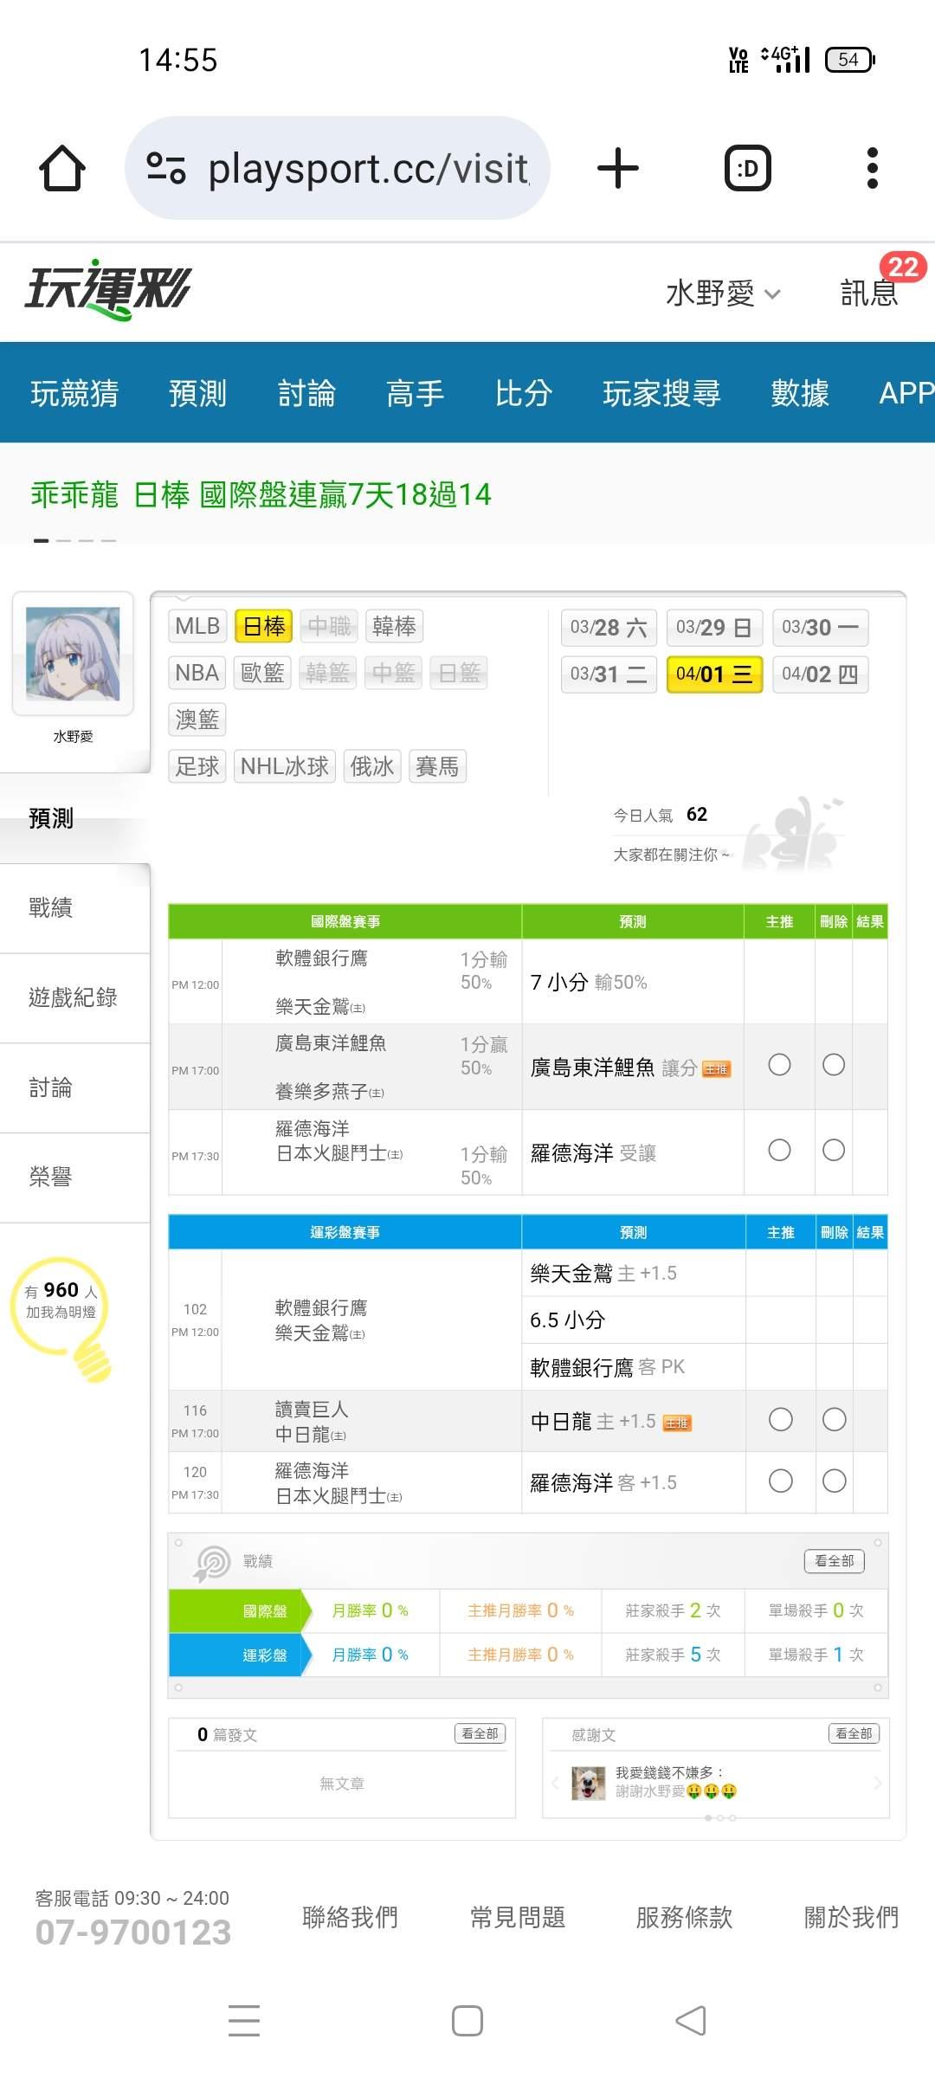Choose date 03/29 日

714,628
